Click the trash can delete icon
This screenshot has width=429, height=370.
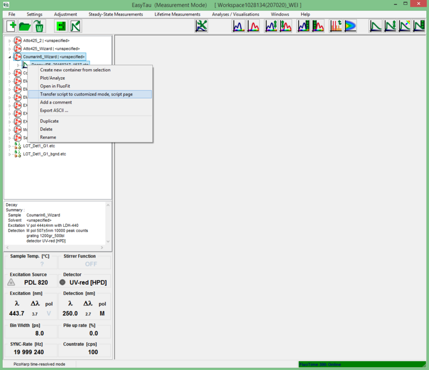tap(39, 25)
